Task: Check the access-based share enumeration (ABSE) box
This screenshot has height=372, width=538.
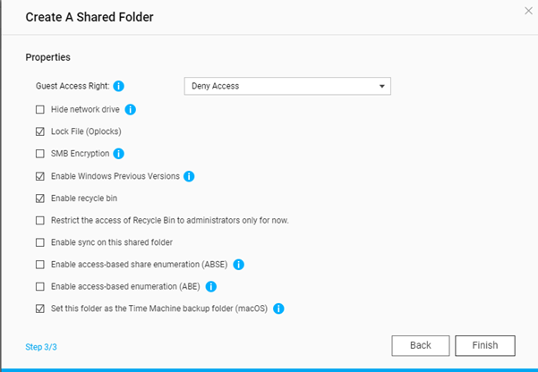Action: point(39,265)
